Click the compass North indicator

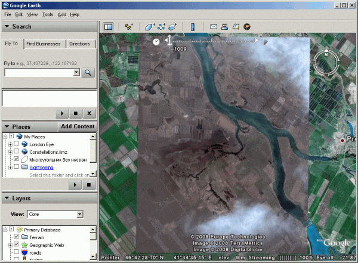tap(326, 53)
